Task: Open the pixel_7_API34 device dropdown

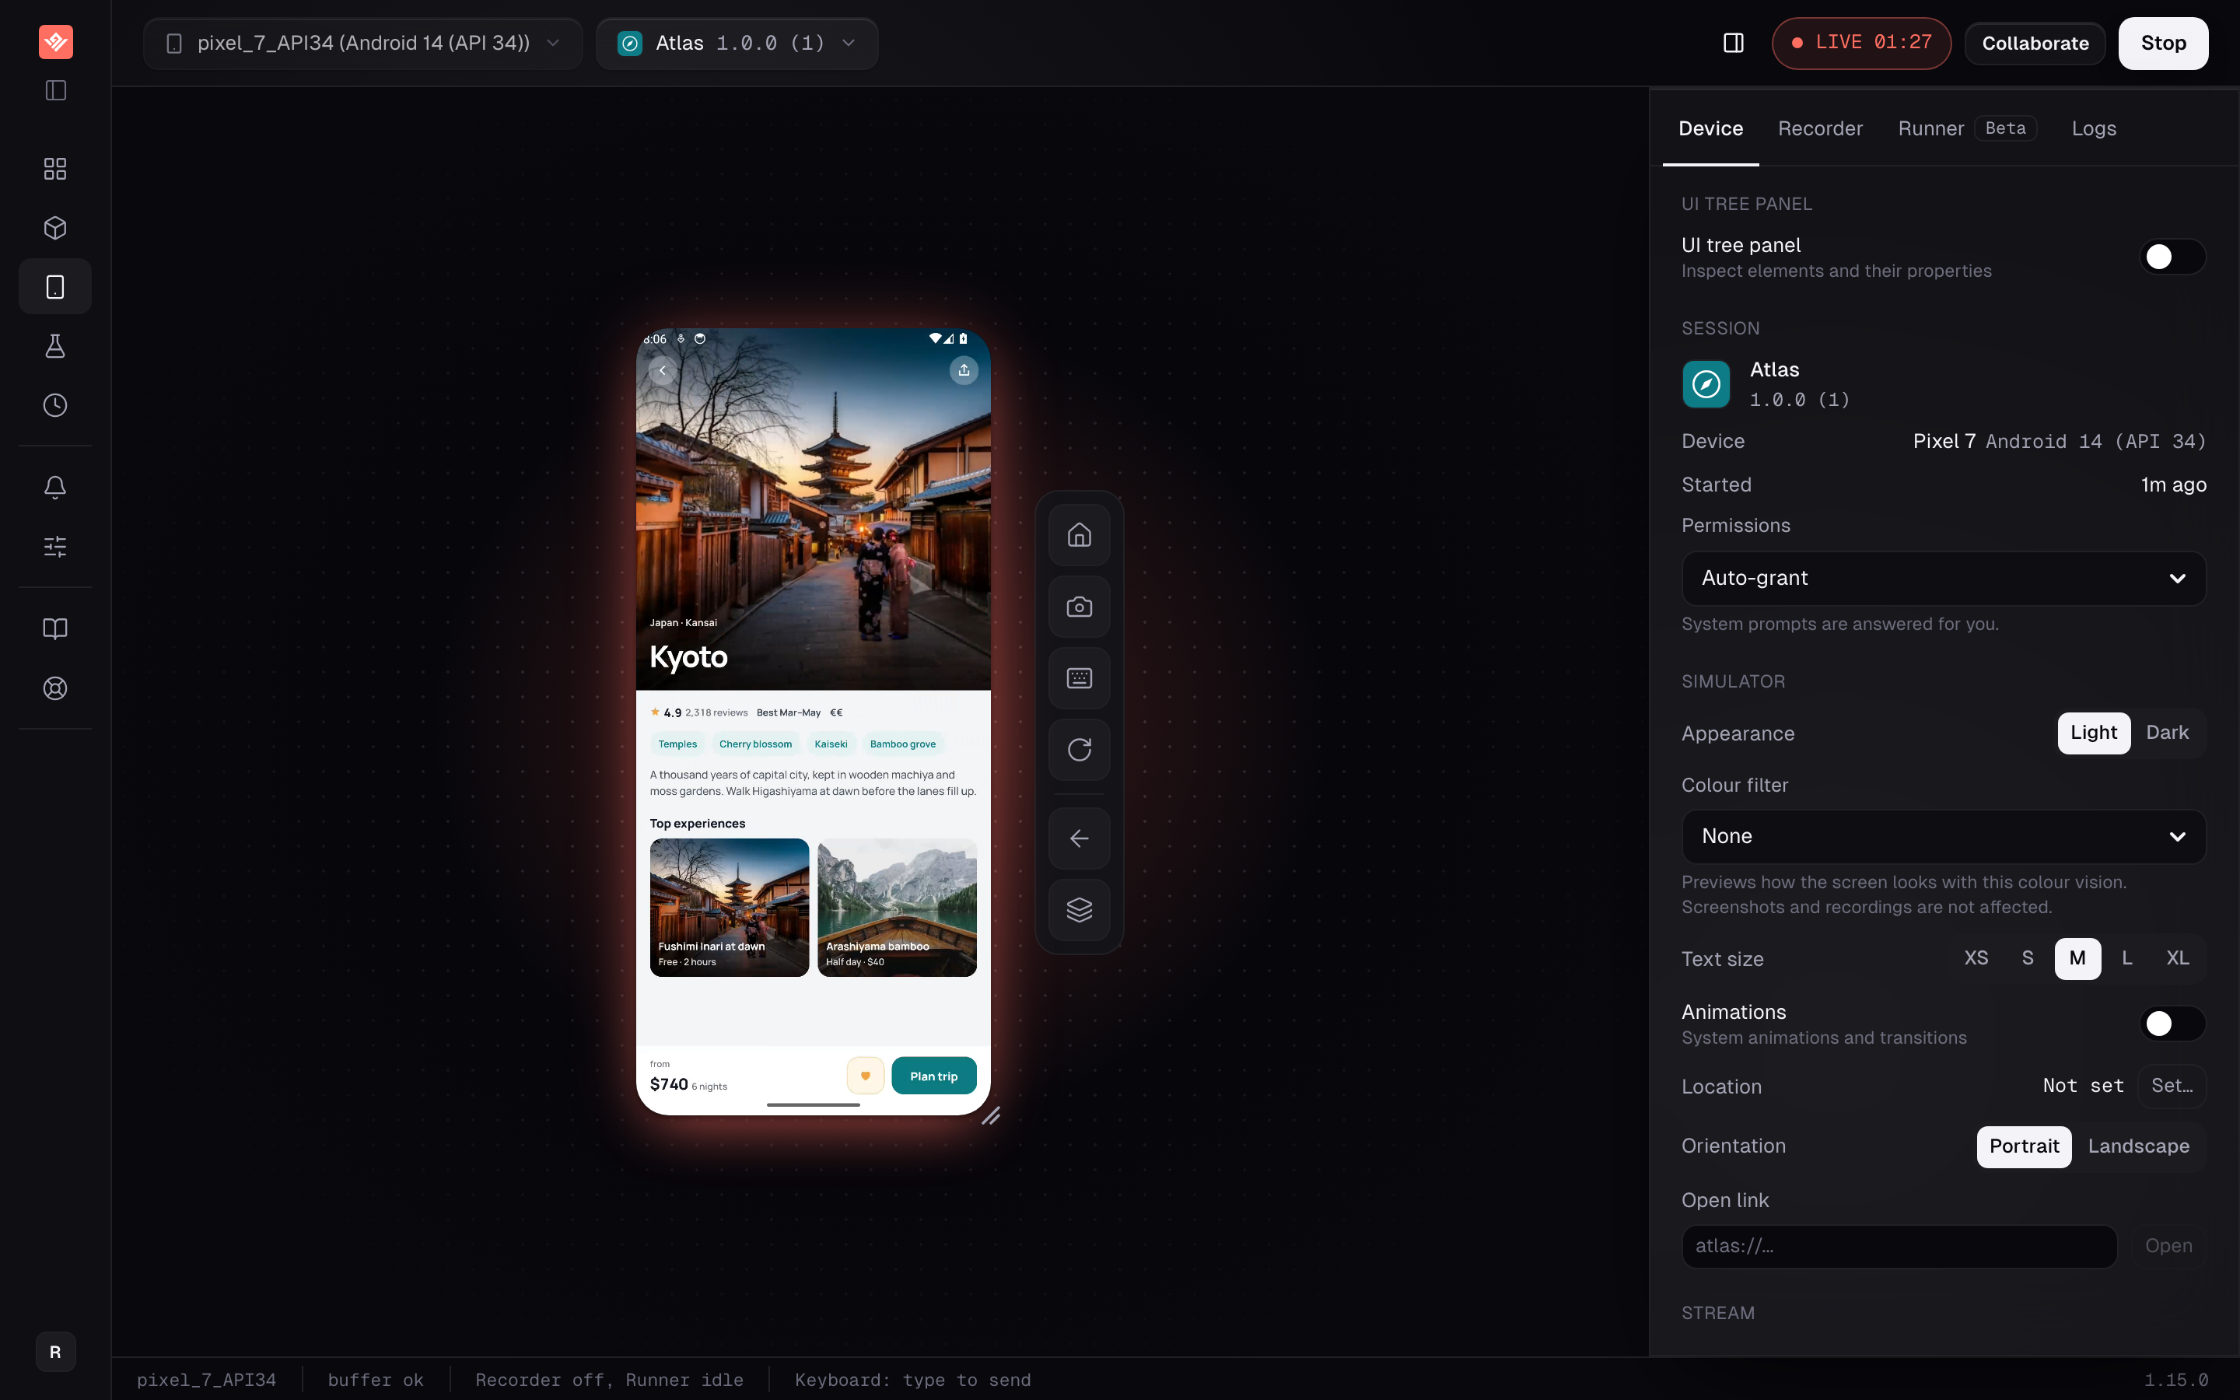Action: (x=363, y=44)
